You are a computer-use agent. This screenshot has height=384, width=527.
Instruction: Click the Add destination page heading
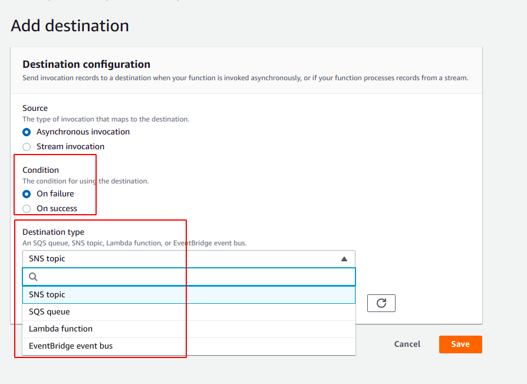coord(70,26)
